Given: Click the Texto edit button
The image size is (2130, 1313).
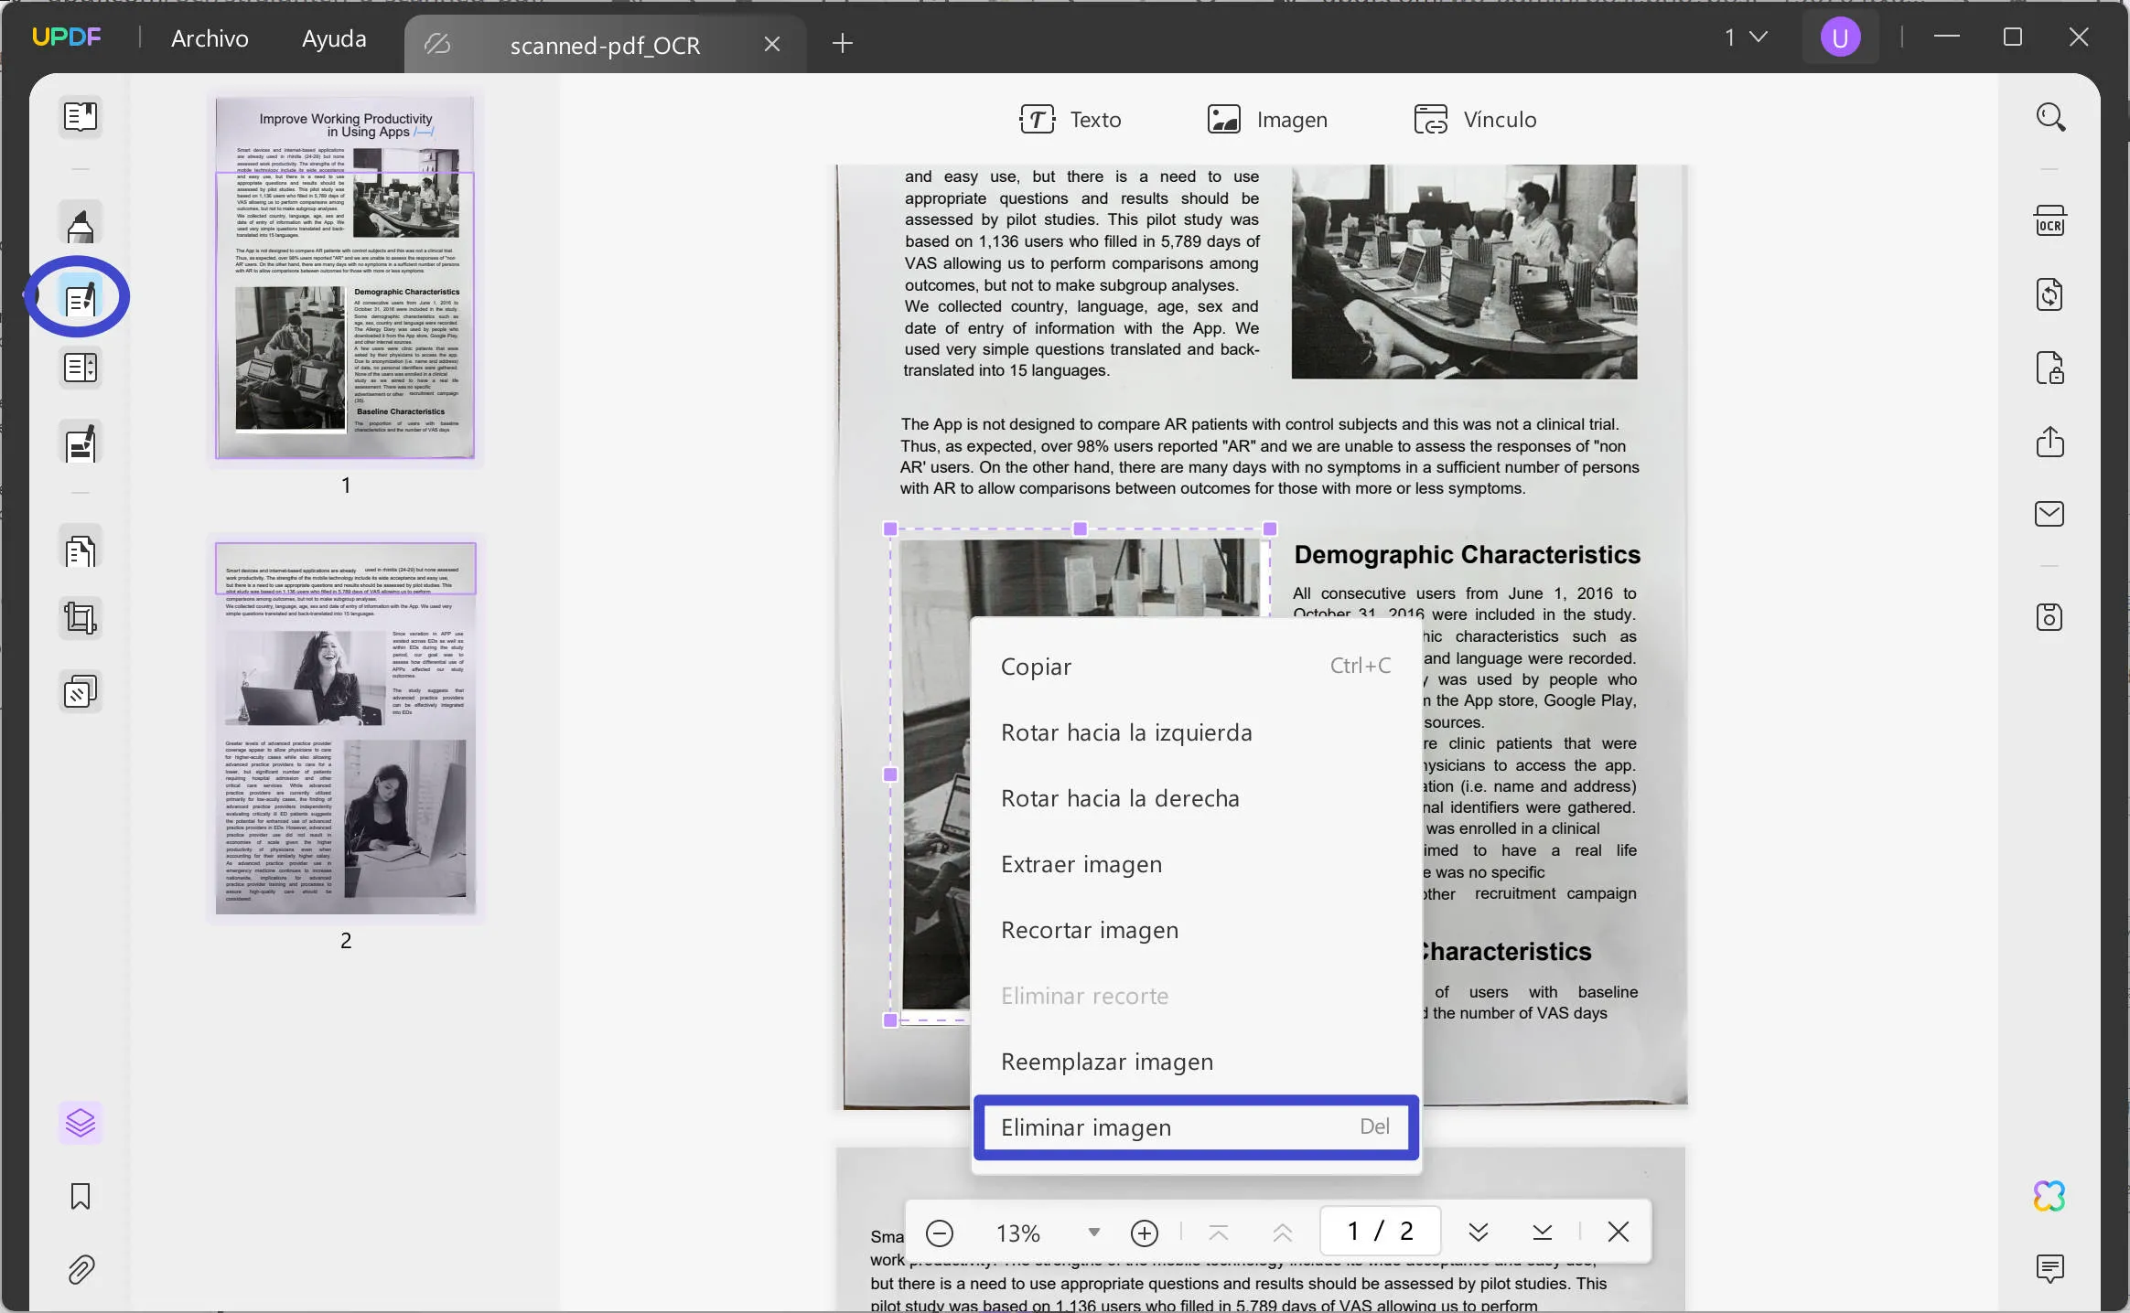Looking at the screenshot, I should click(x=1070, y=120).
